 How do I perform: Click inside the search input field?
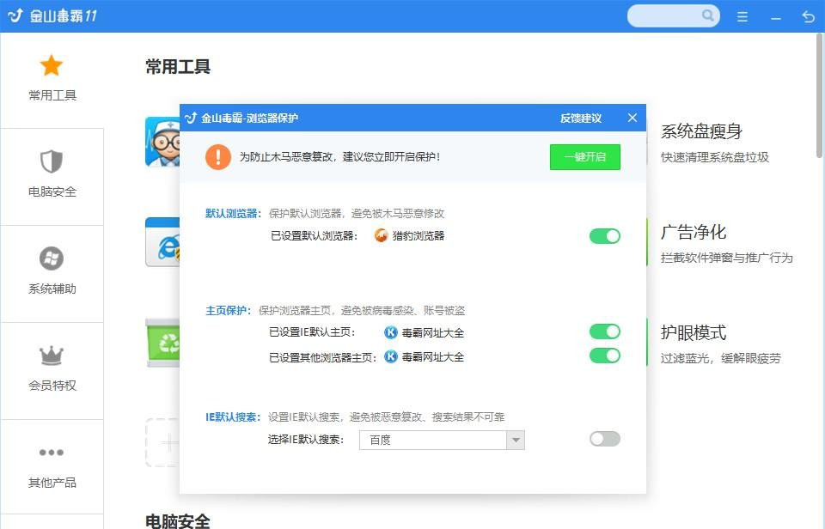(666, 15)
